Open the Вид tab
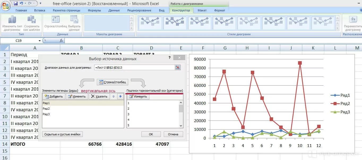Screen dimensions: 362x160 pyautogui.click(x=162, y=10)
